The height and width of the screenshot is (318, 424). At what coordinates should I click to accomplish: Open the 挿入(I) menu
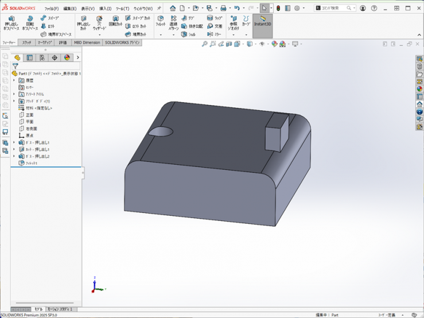pos(106,9)
